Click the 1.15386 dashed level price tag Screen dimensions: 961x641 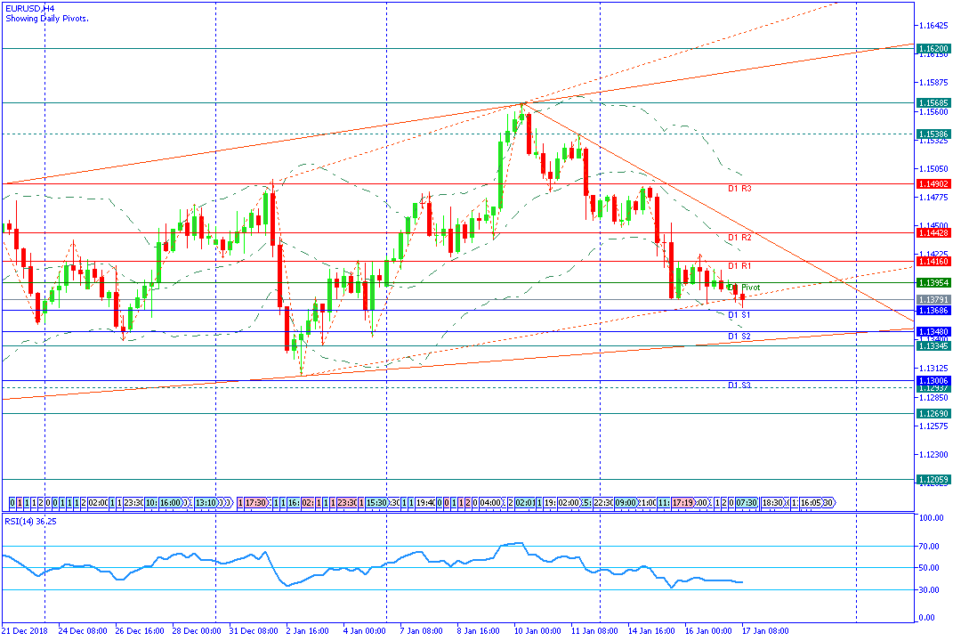(x=933, y=134)
